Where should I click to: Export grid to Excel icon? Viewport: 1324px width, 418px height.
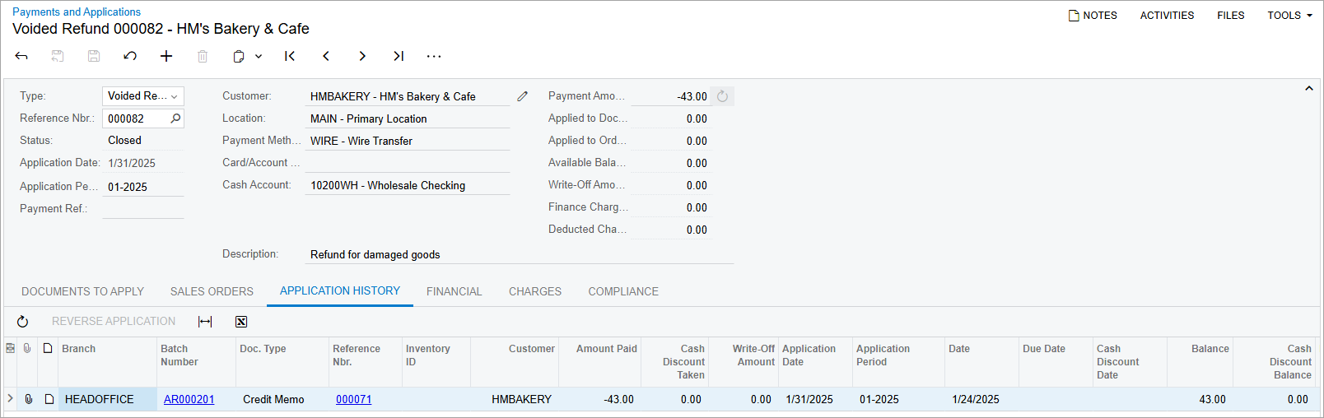[x=241, y=322]
